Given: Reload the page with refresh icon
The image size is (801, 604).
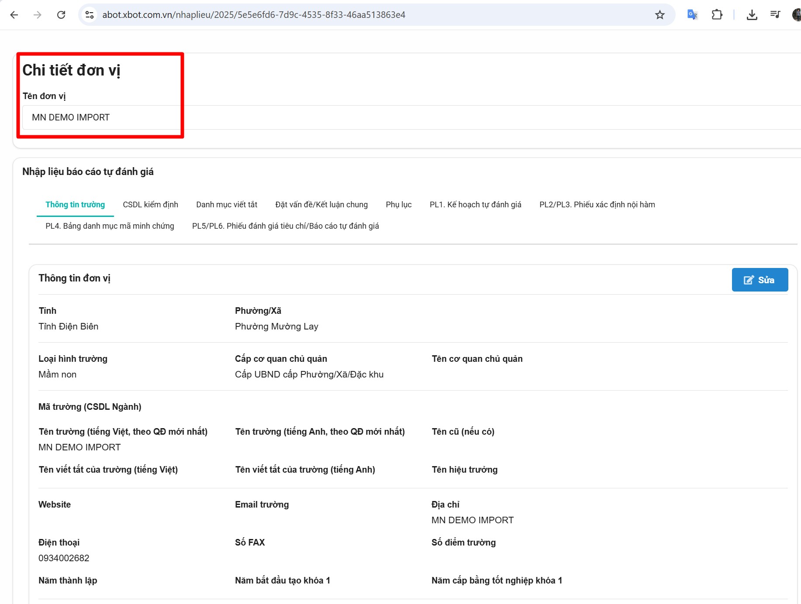Looking at the screenshot, I should coord(61,15).
